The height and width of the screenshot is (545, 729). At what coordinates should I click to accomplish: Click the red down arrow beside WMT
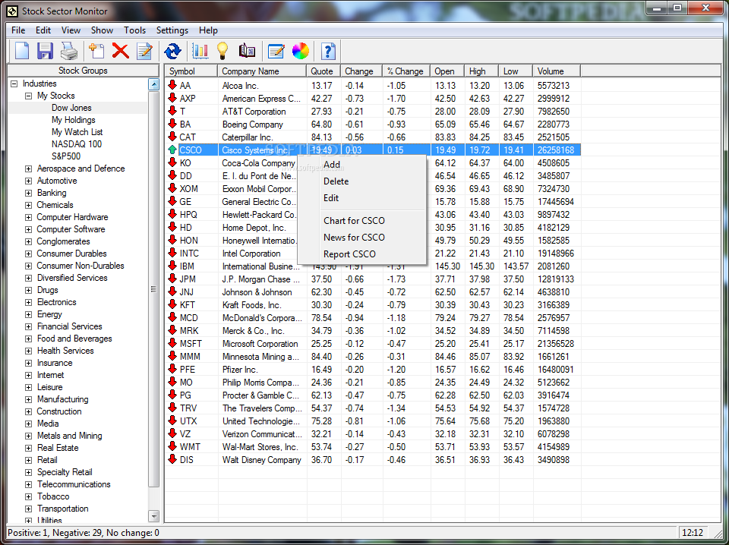point(172,446)
